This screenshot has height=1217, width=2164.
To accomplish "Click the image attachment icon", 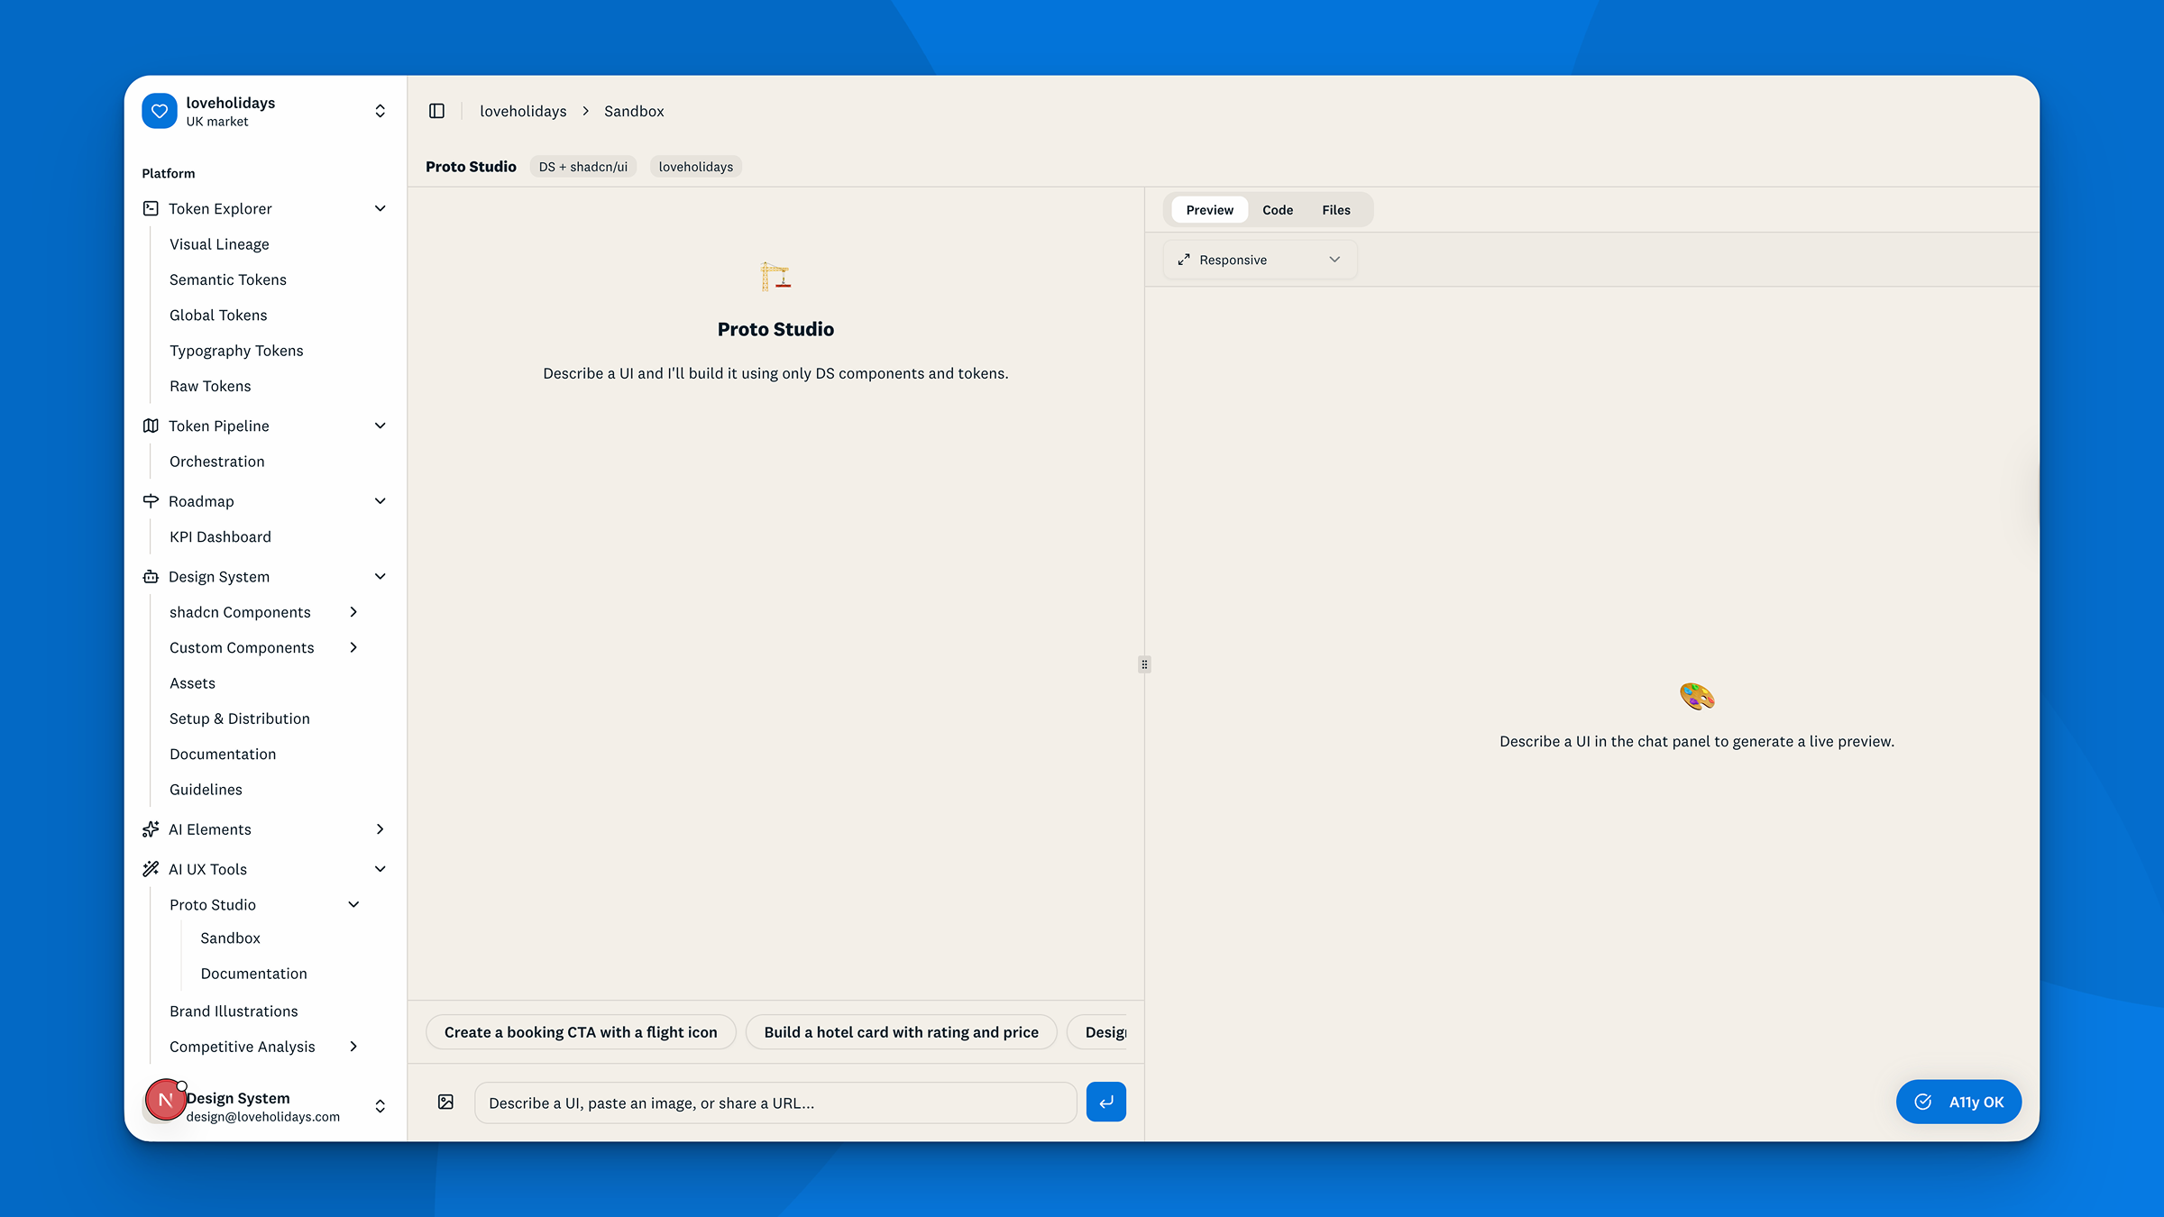I will pos(445,1102).
